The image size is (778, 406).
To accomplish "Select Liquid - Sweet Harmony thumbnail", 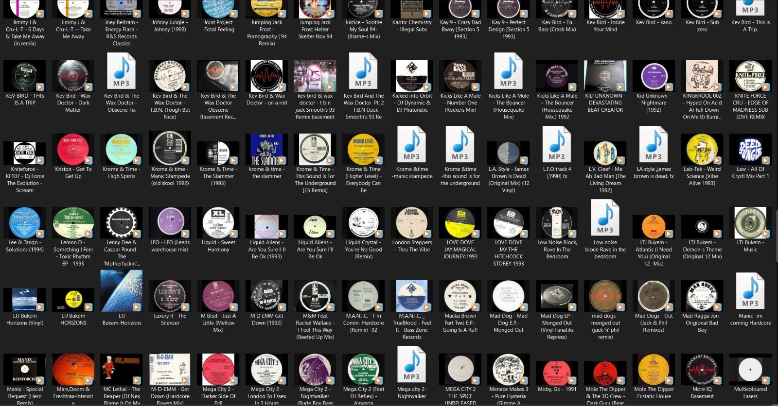I will tap(218, 223).
